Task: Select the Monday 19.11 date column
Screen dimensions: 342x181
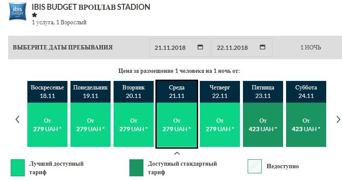Action: pos(91,92)
